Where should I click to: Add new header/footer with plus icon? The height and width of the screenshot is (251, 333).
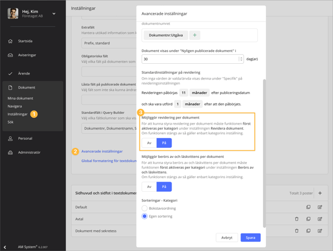pyautogui.click(x=320, y=193)
